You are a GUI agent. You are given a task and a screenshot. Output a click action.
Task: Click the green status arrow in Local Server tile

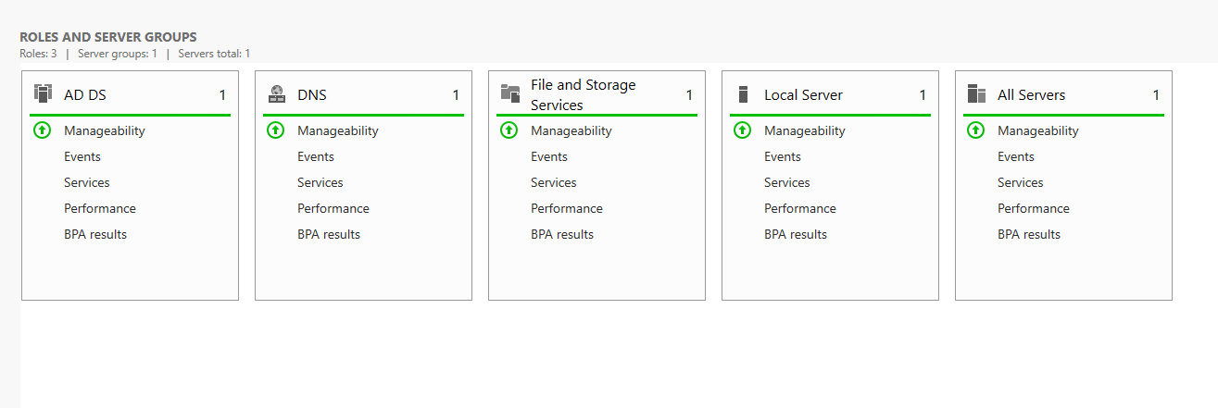coord(742,130)
